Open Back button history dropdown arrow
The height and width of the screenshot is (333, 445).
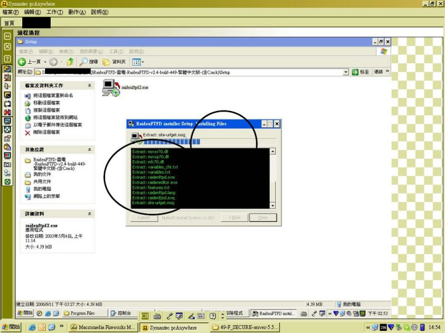(x=45, y=62)
